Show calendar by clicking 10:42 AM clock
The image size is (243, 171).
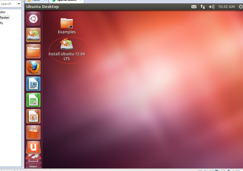tap(226, 7)
